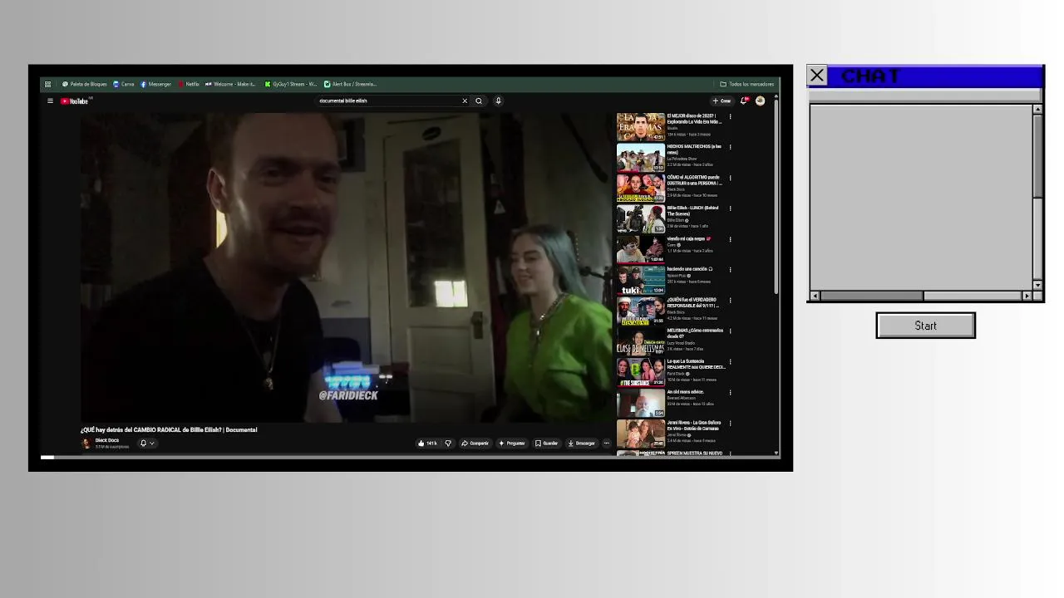The image size is (1064, 598).
Task: Start voice search with the microphone icon
Action: [498, 101]
